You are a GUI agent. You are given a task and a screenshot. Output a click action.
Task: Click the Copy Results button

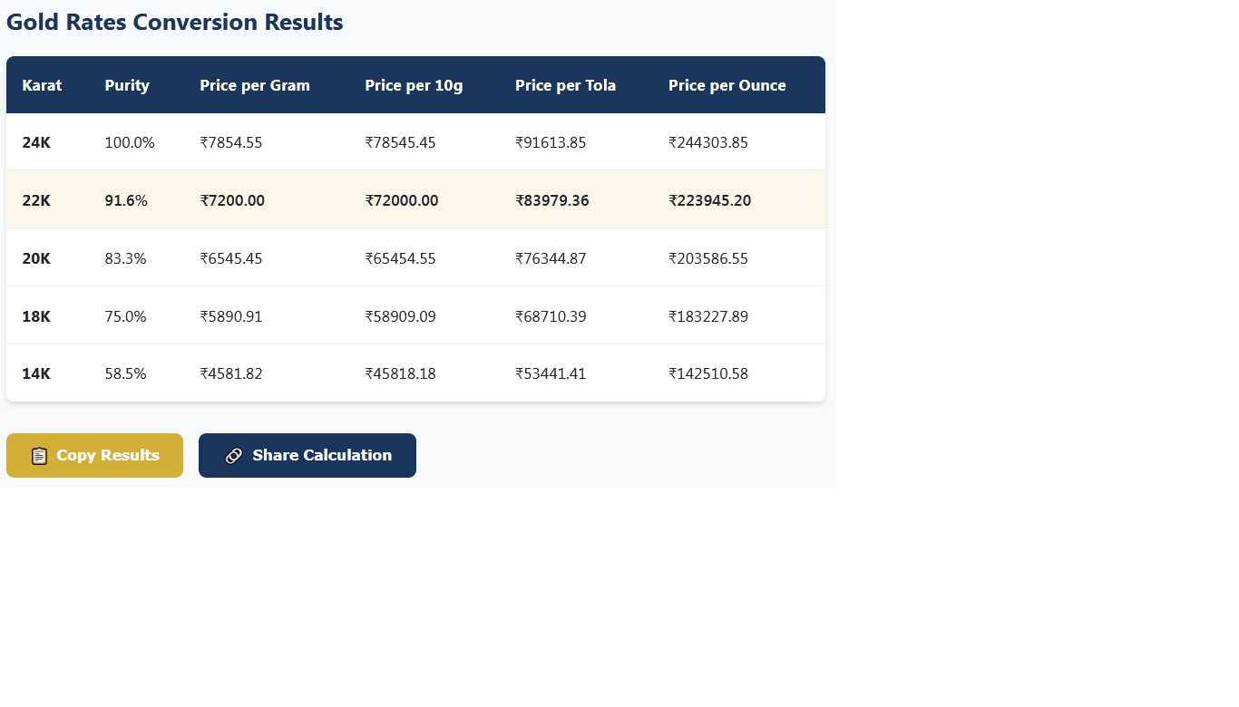point(94,455)
